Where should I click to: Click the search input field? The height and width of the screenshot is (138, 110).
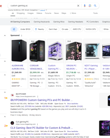43,6
